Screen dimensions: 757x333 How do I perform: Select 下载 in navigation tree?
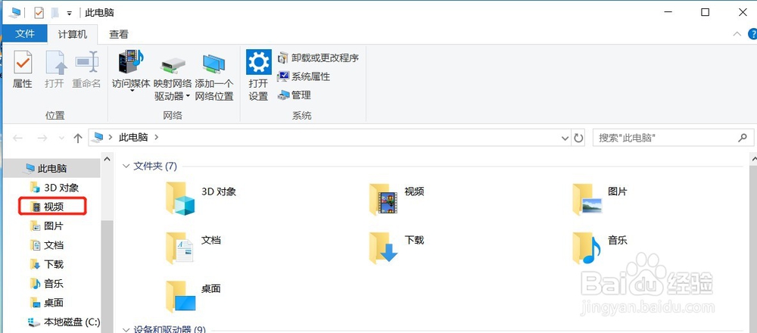coord(47,264)
